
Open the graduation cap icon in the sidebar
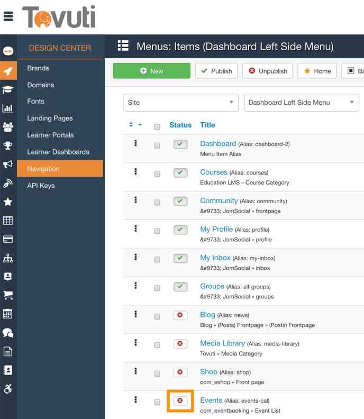[x=8, y=90]
